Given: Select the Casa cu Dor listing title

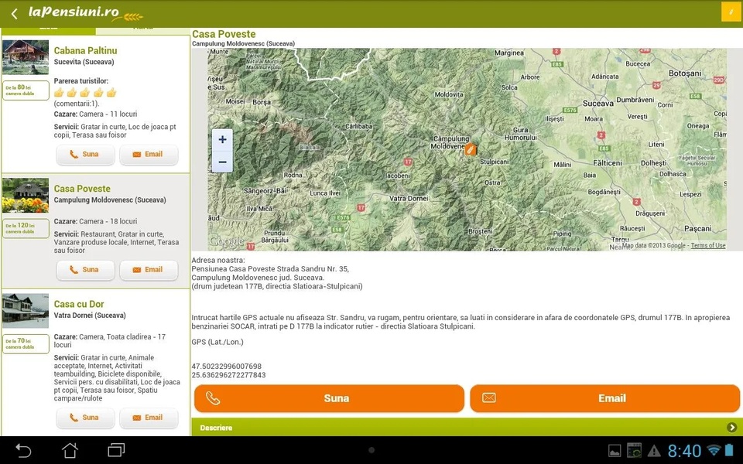Looking at the screenshot, I should tap(79, 304).
